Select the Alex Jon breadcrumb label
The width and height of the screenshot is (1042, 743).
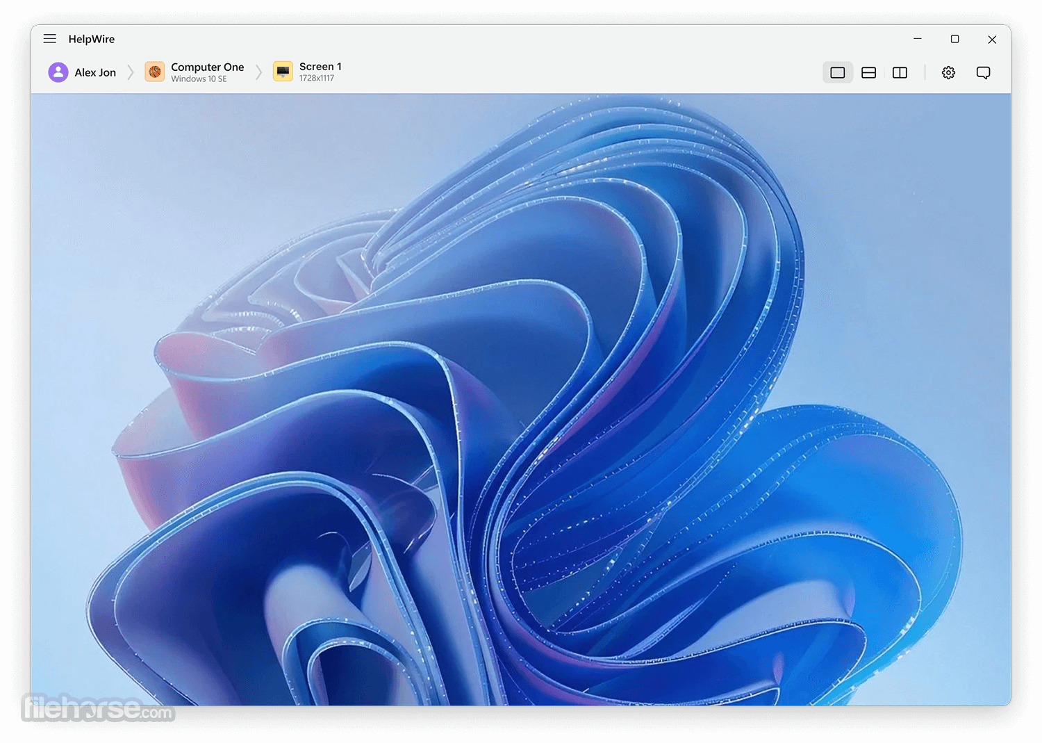tap(95, 72)
